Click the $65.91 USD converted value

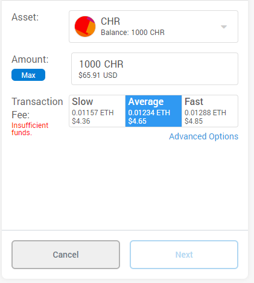click(x=98, y=75)
